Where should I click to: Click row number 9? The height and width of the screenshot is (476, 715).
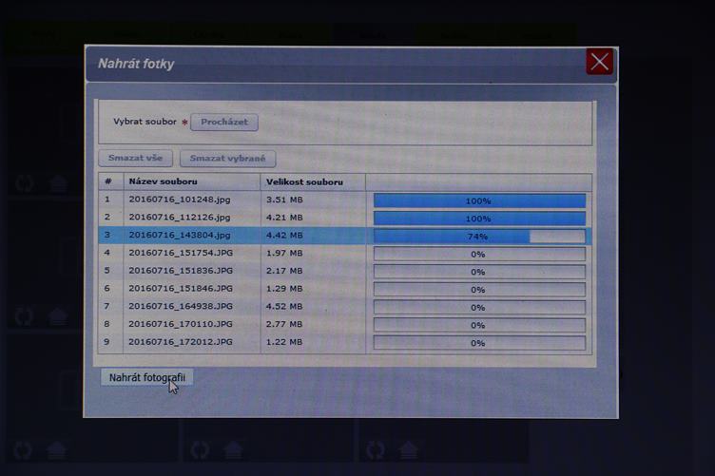tap(107, 342)
